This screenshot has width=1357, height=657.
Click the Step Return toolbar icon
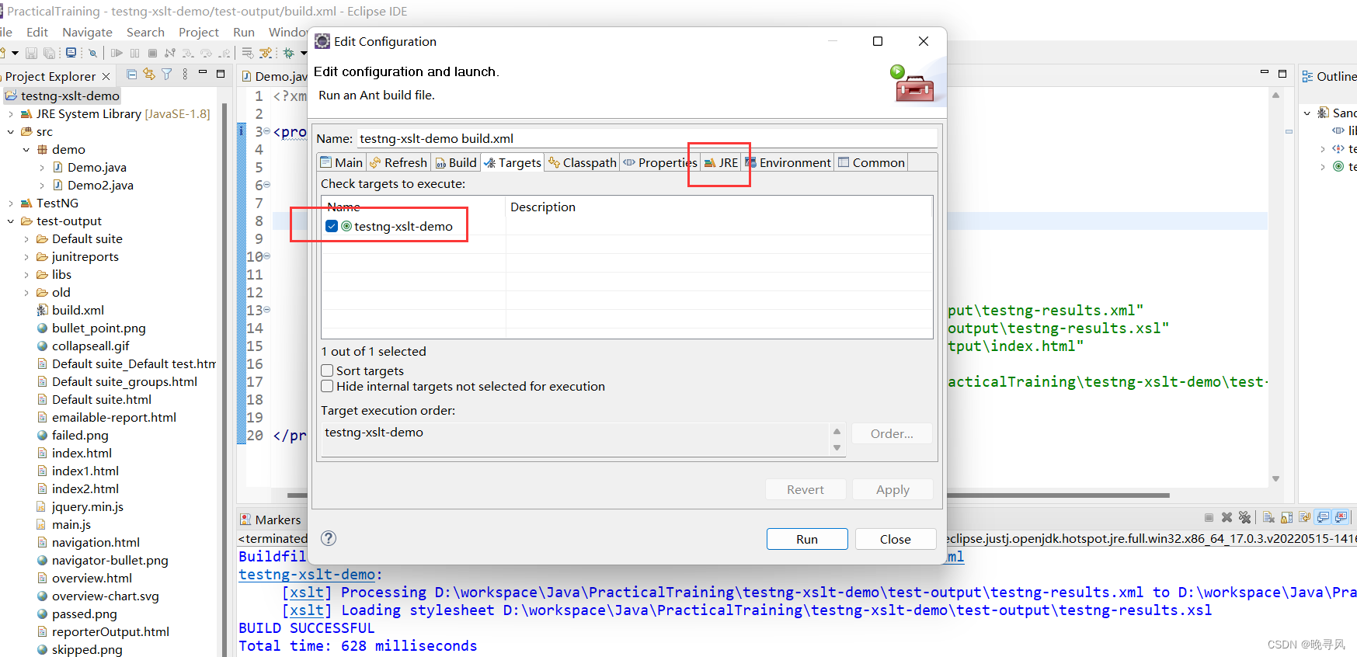224,53
